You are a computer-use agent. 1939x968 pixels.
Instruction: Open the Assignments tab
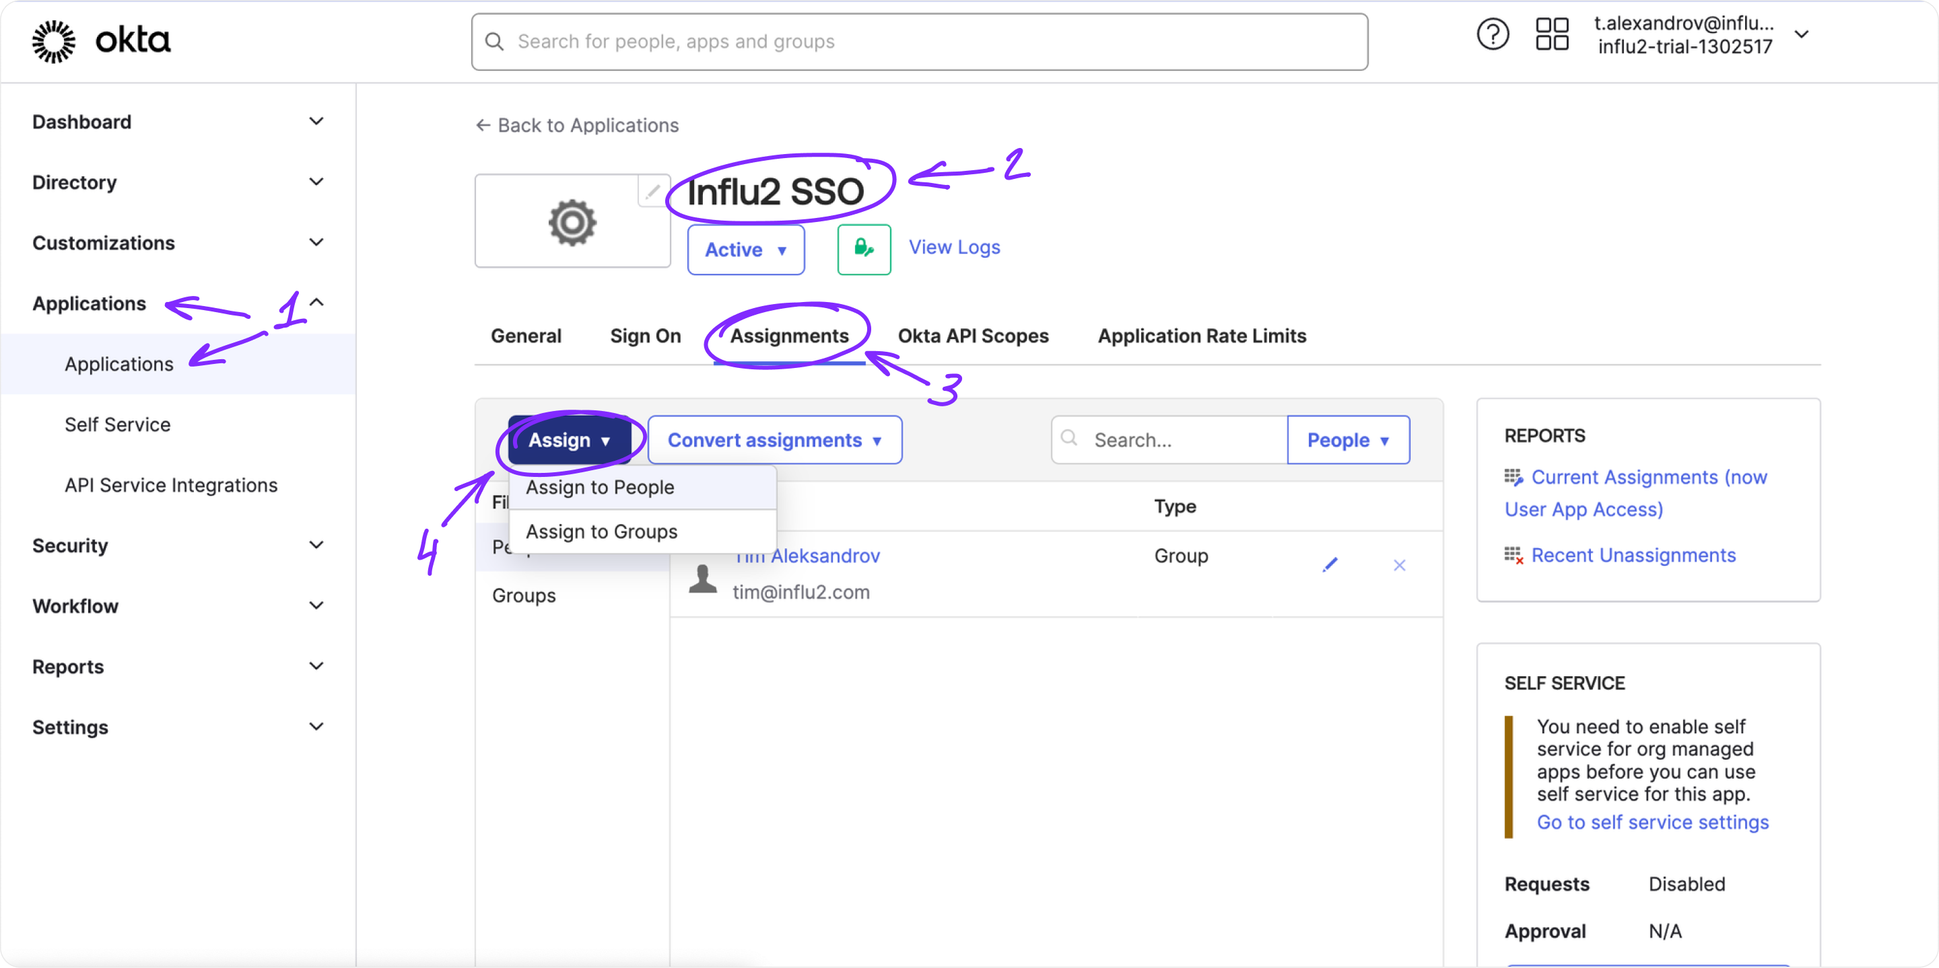point(789,336)
